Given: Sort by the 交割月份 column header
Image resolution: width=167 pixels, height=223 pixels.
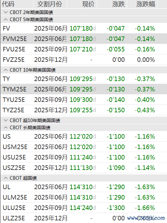Looking at the screenshot, I should [50, 4].
